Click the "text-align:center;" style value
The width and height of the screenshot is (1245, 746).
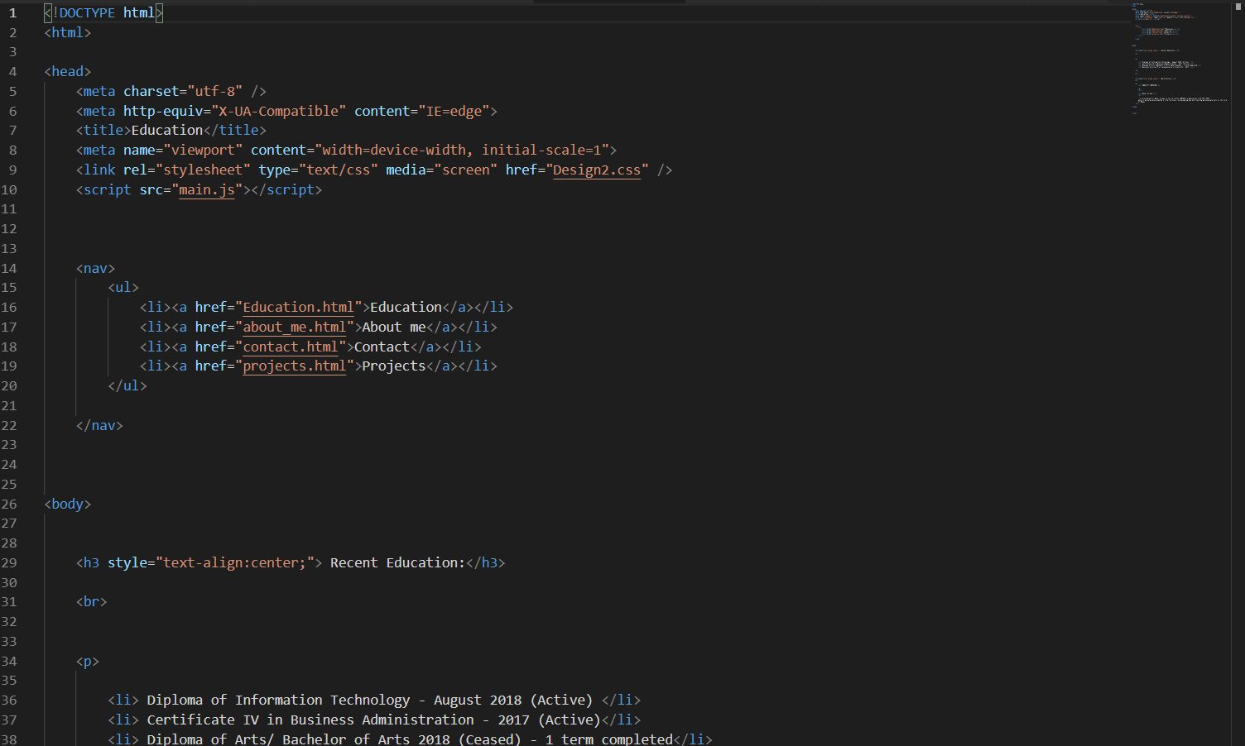click(x=235, y=563)
